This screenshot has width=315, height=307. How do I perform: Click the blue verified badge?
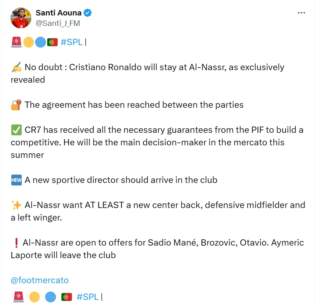[88, 13]
